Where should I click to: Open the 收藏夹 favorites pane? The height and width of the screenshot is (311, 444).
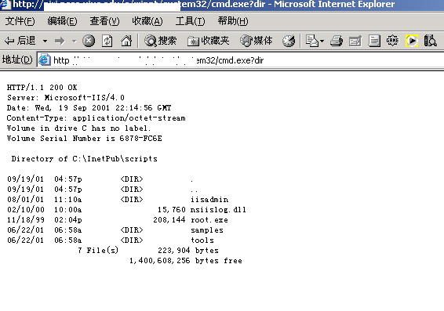click(208, 41)
